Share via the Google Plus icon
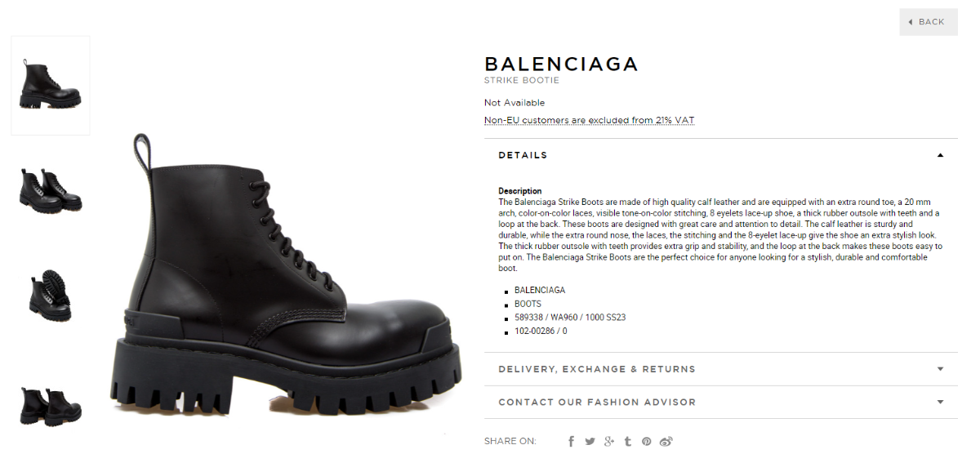The height and width of the screenshot is (454, 980). (608, 441)
